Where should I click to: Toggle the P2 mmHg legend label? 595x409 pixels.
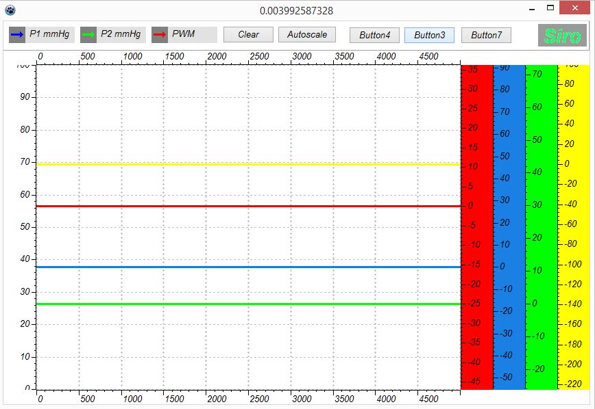[x=121, y=34]
